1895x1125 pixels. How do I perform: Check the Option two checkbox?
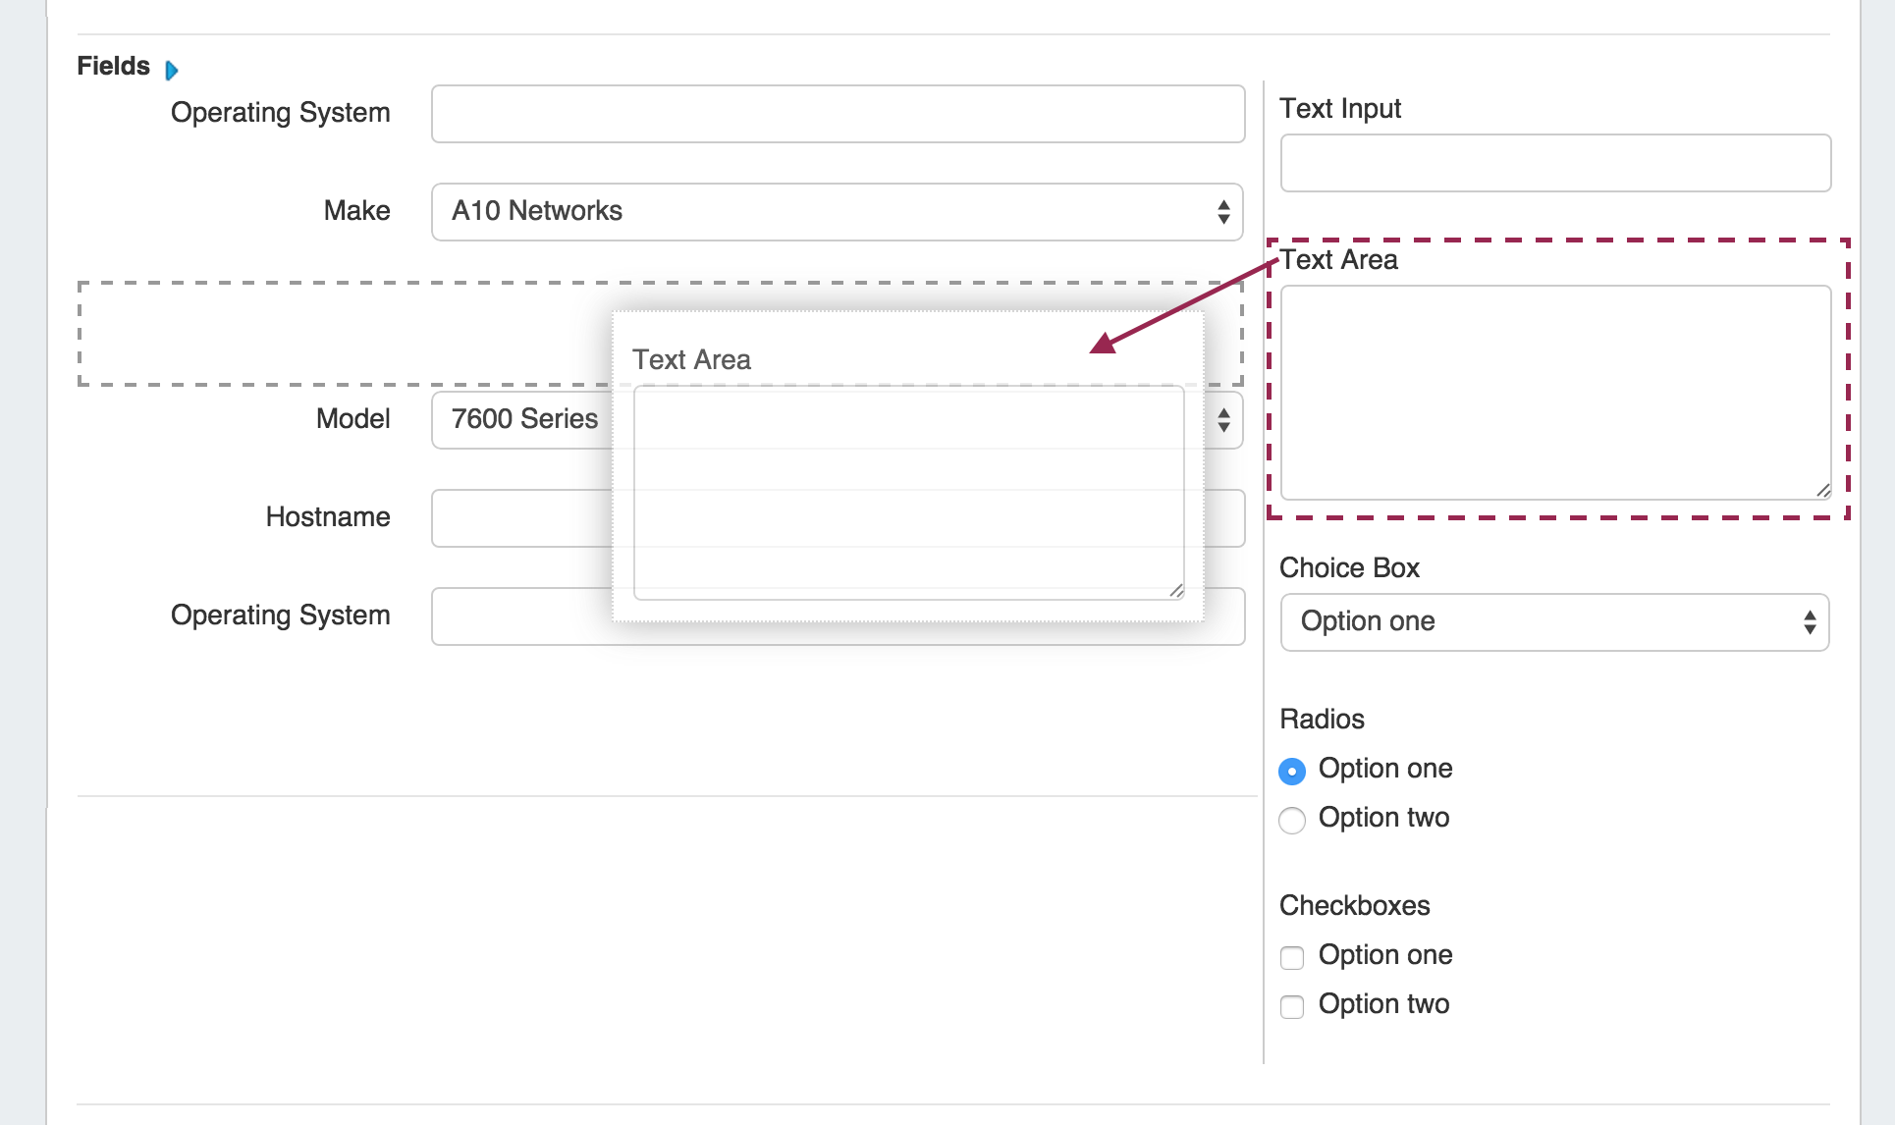1292,1006
